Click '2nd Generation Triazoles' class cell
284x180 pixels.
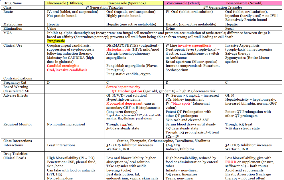pos(223,7)
